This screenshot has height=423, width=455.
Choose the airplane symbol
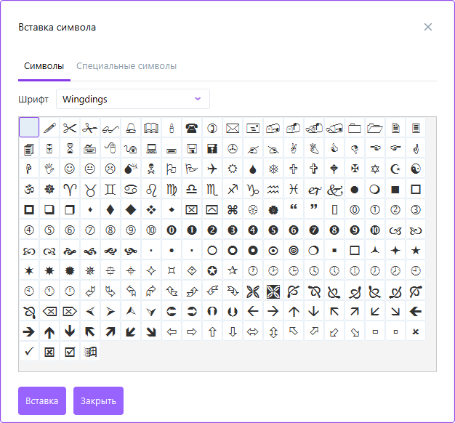212,169
